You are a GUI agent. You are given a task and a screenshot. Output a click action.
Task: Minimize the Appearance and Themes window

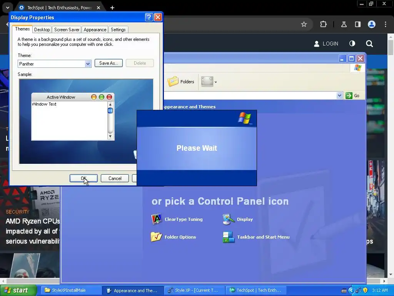coord(342,59)
